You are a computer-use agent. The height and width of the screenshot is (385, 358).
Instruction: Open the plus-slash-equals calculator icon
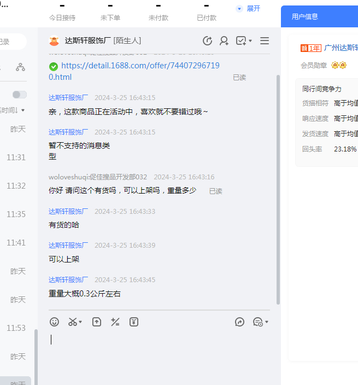point(115,322)
